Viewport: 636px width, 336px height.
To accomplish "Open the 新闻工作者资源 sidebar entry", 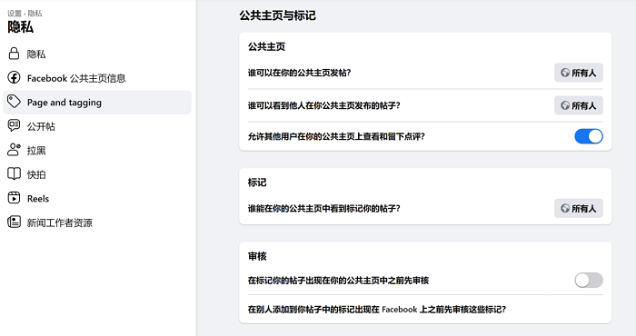I will click(97, 222).
